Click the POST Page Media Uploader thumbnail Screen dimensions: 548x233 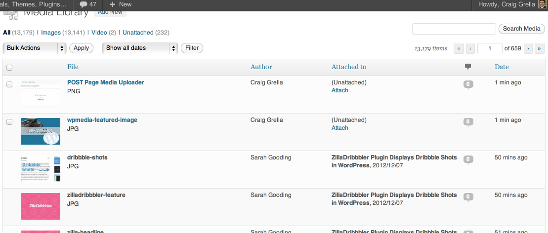click(x=40, y=93)
